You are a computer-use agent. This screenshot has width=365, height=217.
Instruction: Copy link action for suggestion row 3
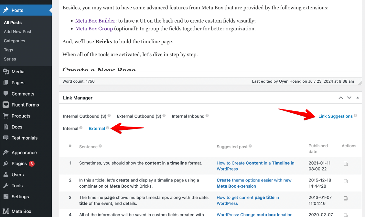pos(346,198)
